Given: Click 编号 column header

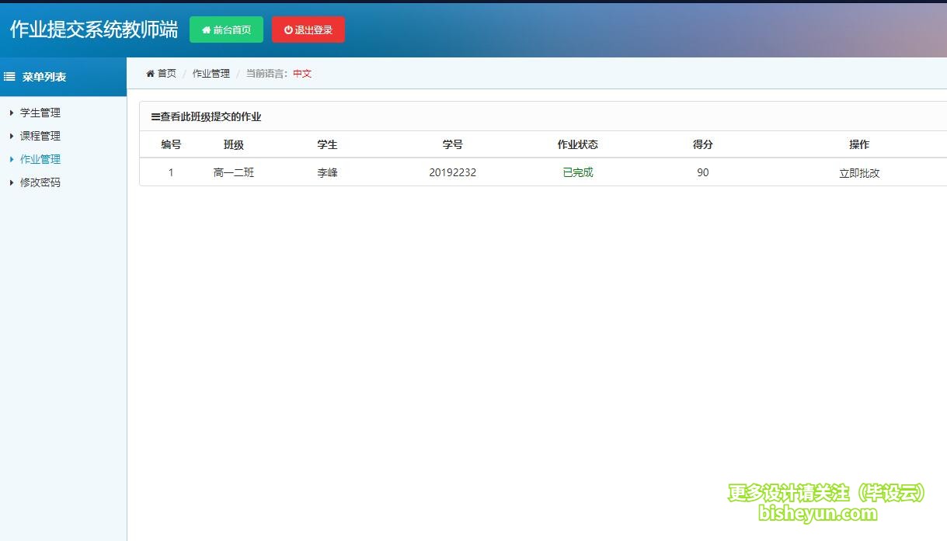Looking at the screenshot, I should 171,144.
